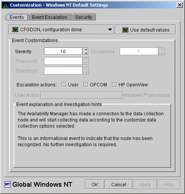Click the text 'No further investigation is required.'
The width and height of the screenshot is (185, 194).
80,145
